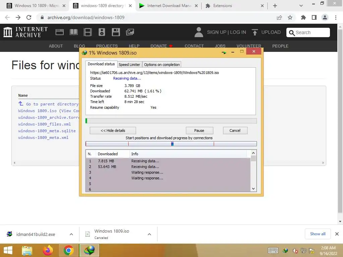Viewport: 343px width, 257px height.
Task: Open Chrome Extensions puzzle icon
Action: coord(303,17)
